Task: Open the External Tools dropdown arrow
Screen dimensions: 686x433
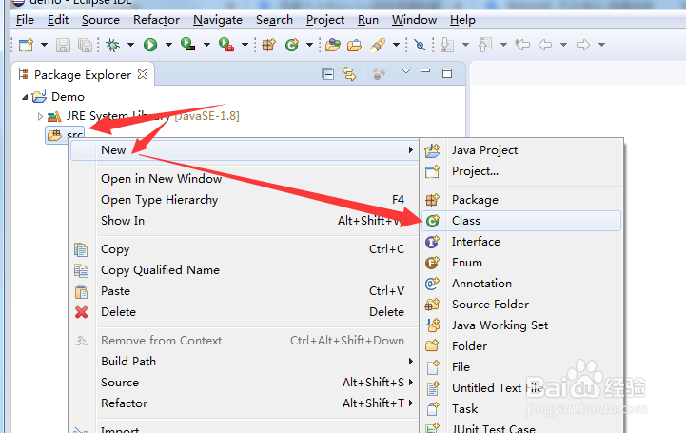Action: click(x=245, y=45)
